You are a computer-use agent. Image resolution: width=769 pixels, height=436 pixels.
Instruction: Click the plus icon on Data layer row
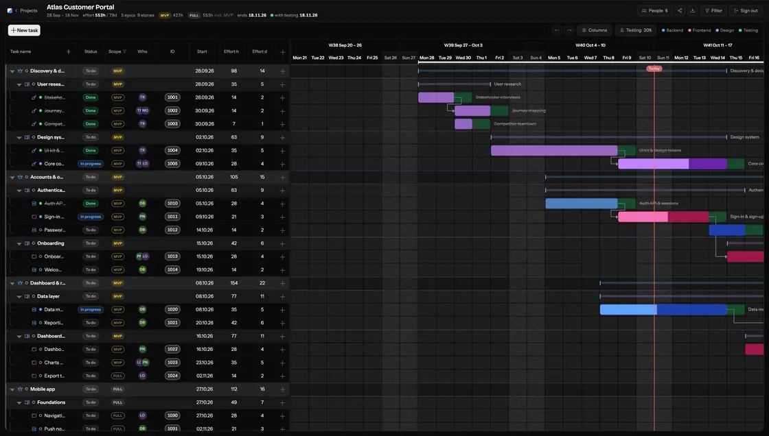[282, 297]
